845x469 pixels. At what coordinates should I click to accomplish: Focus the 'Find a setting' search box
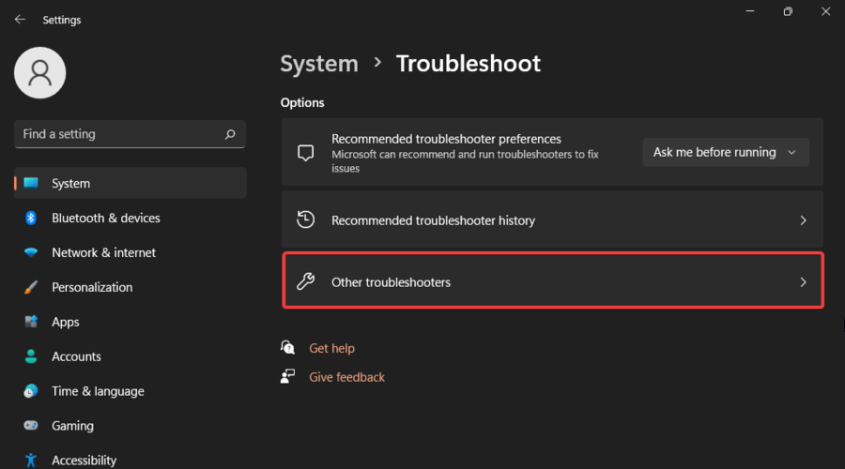117,134
